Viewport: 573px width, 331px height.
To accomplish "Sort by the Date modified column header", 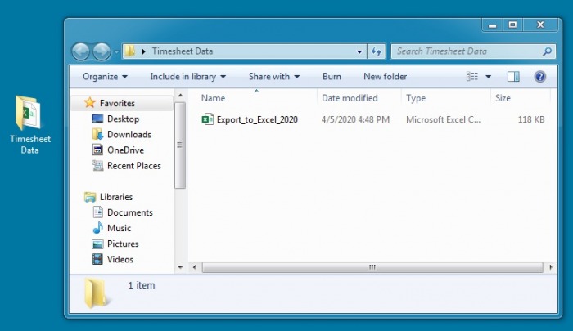I will [x=350, y=98].
